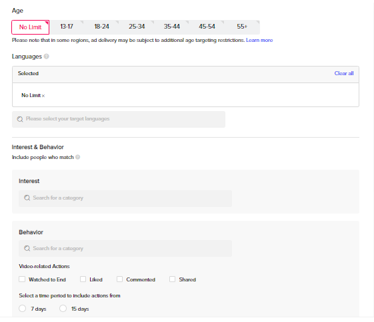374x322 pixels.
Task: Choose the 15 days time period
Action: (63, 309)
